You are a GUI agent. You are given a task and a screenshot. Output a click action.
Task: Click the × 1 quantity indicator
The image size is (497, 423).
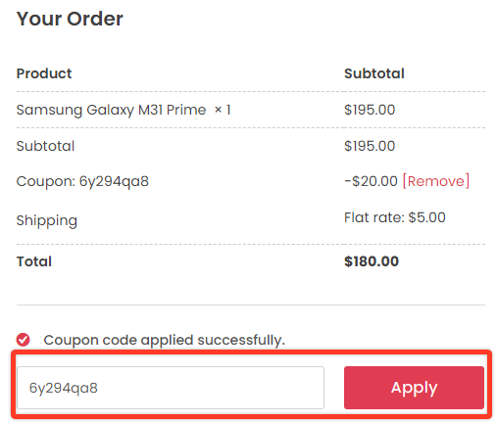223,110
